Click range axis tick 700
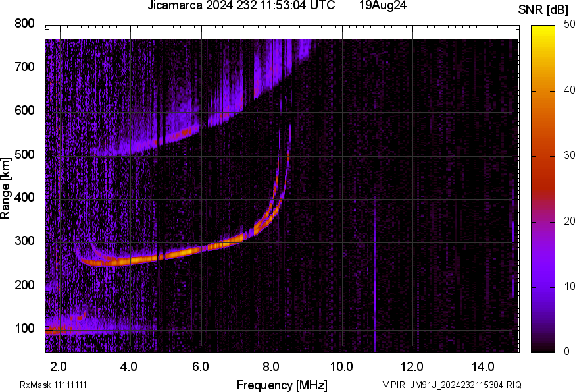Image resolution: width=575 pixels, height=392 pixels. click(x=24, y=67)
